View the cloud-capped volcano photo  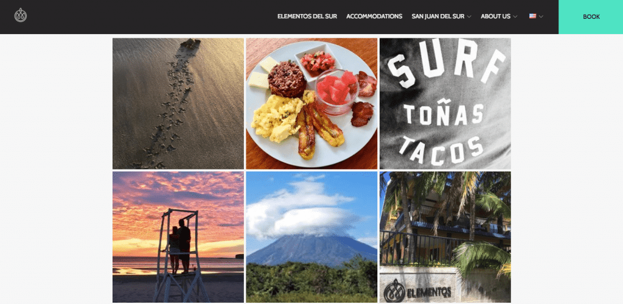pos(311,237)
